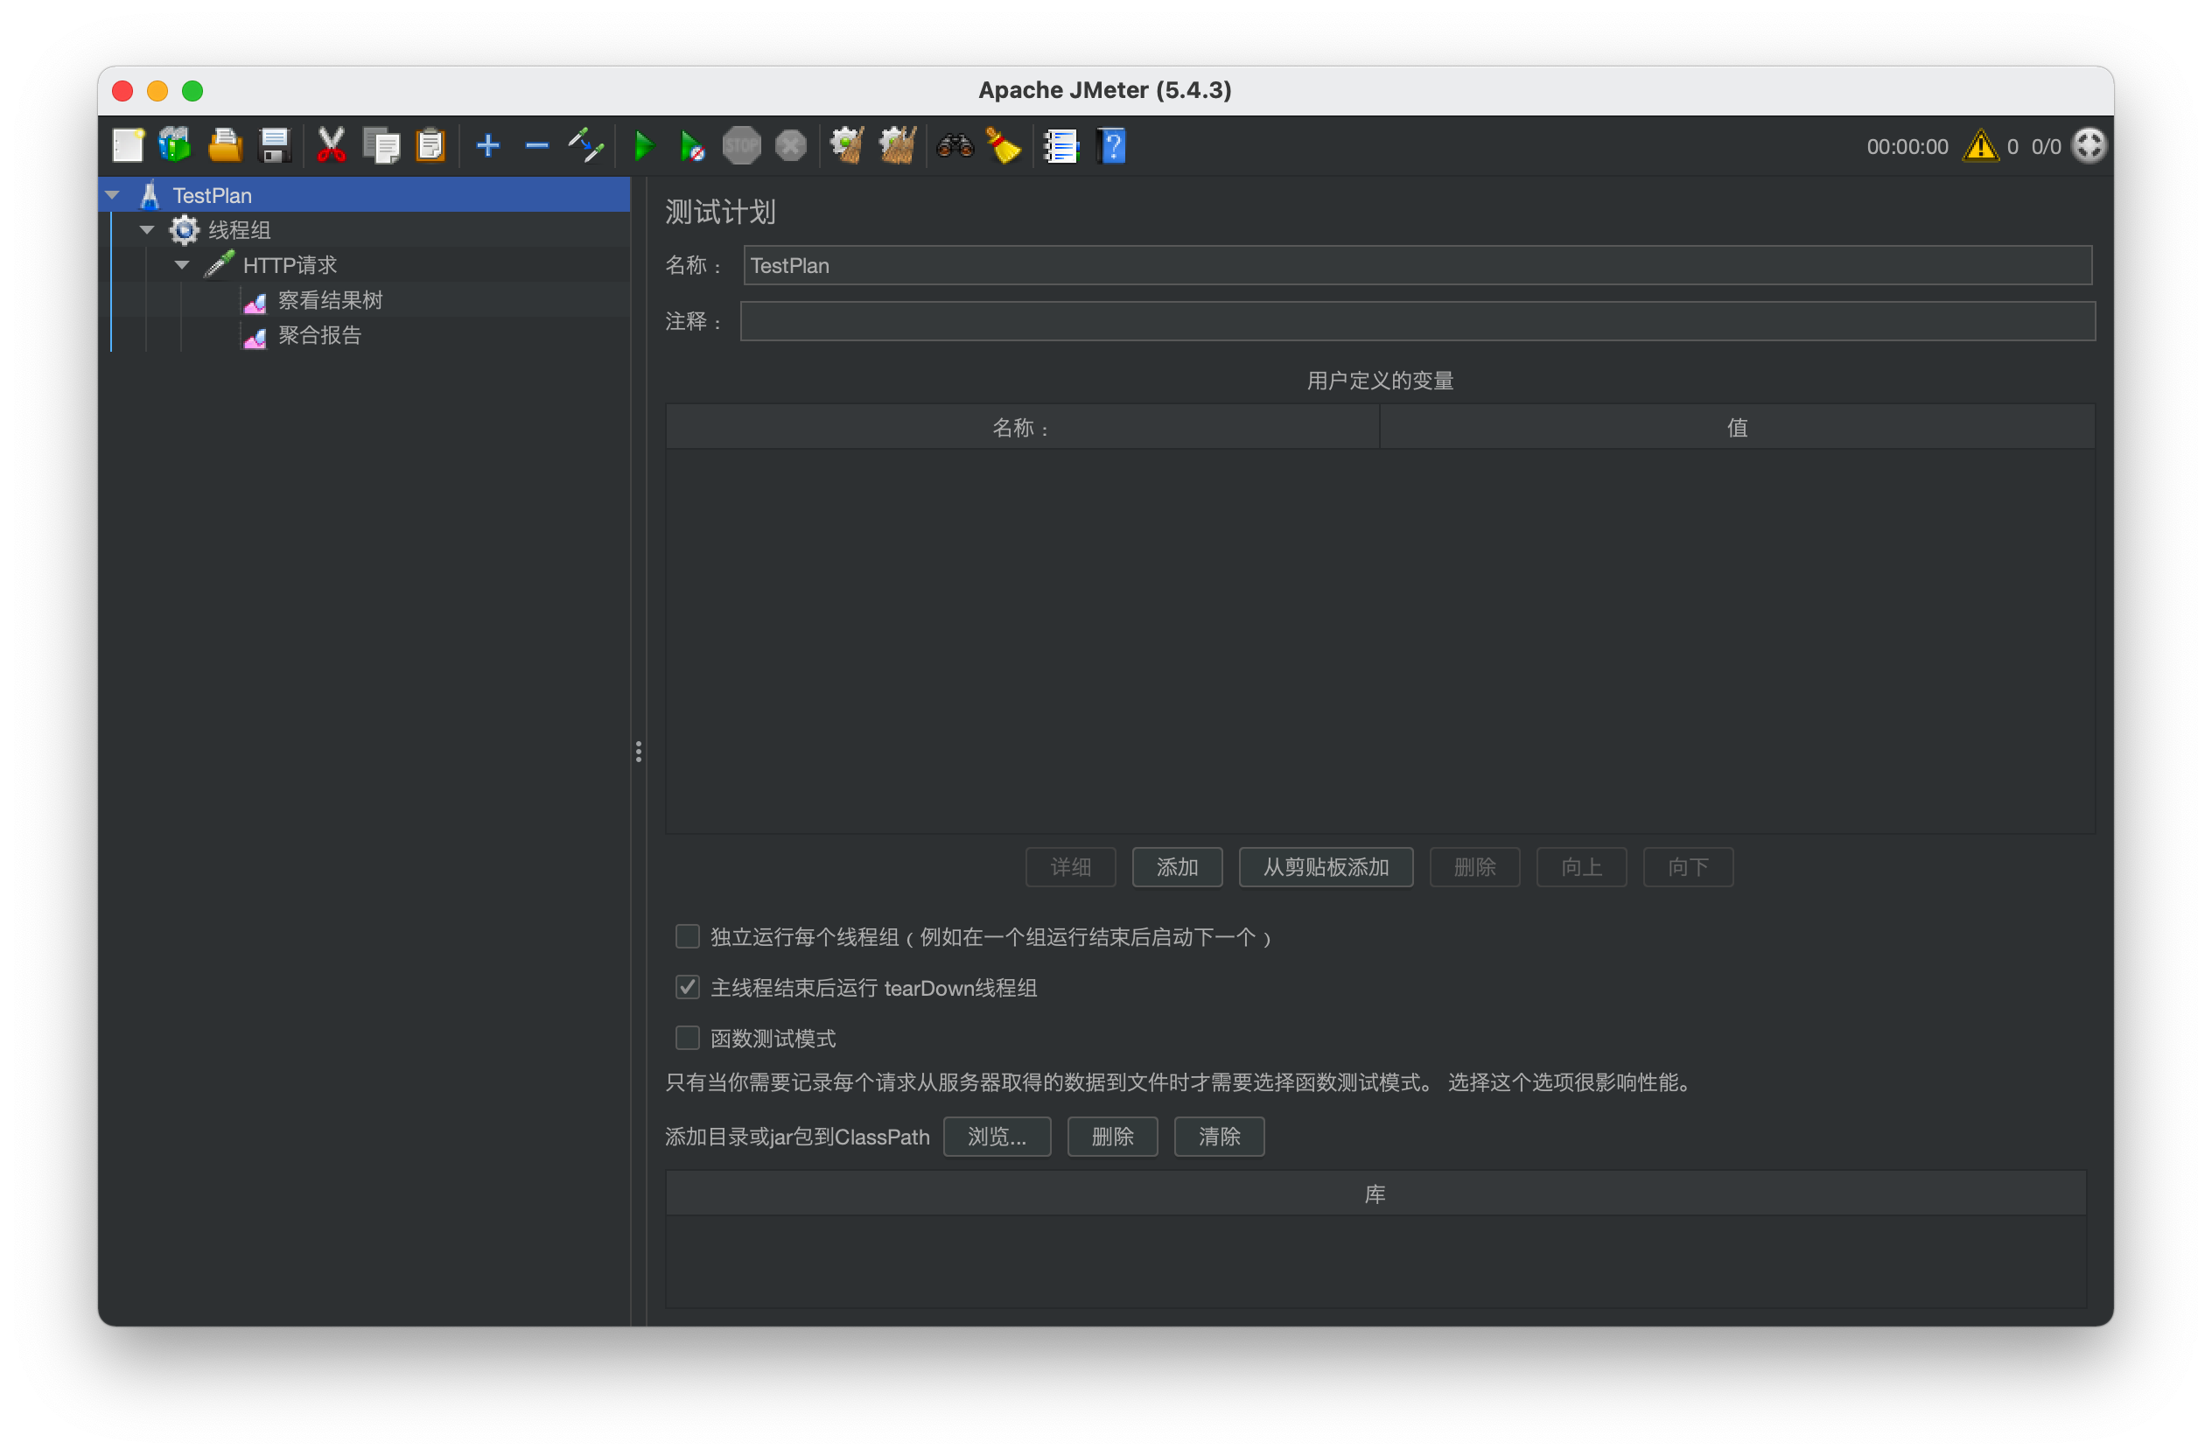Select TestPlan in the tree

pos(212,195)
